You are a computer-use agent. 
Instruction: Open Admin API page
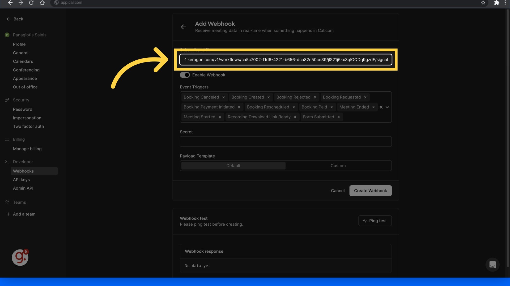pyautogui.click(x=23, y=188)
